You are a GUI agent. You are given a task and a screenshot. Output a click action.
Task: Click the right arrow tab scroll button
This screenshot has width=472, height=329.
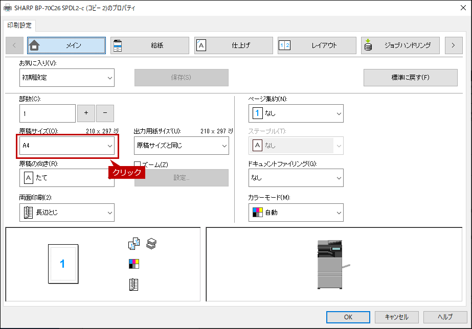(454, 45)
